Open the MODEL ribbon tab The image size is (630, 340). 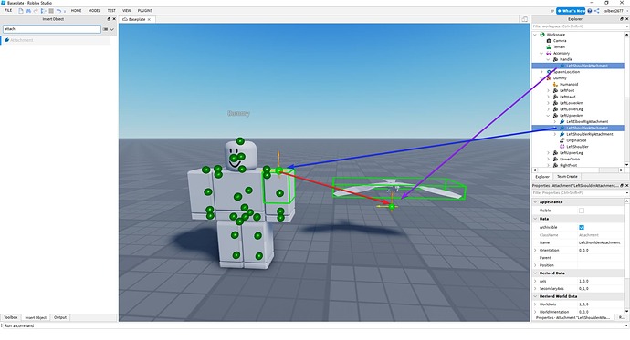94,11
